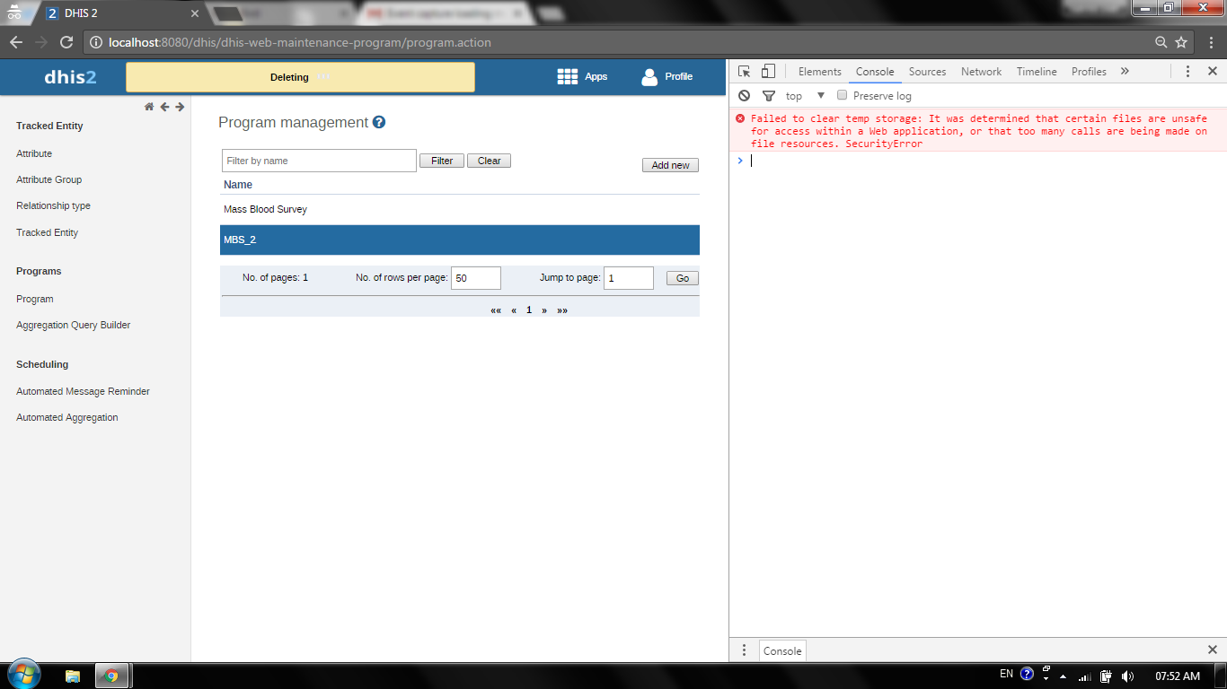The height and width of the screenshot is (689, 1227).
Task: Click the Add new button
Action: pyautogui.click(x=670, y=165)
